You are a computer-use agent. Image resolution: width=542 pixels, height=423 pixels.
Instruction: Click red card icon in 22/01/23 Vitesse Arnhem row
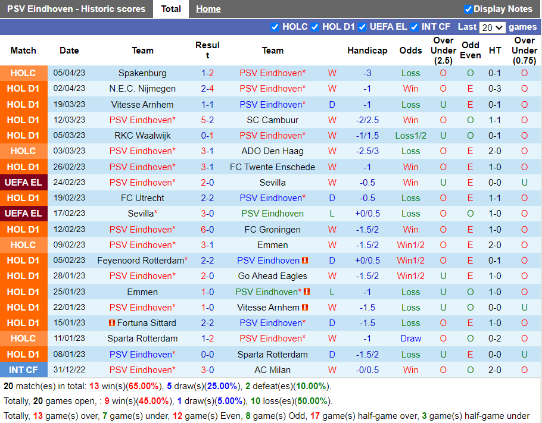(x=305, y=308)
